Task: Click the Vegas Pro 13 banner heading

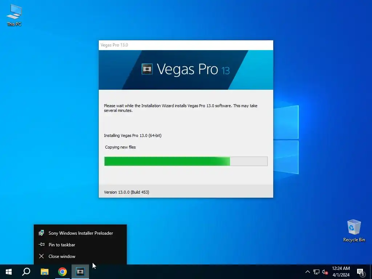Action: [x=193, y=69]
